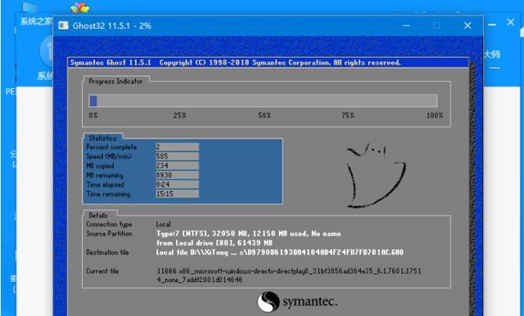Click the 'symantec.' wordmark text
The height and width of the screenshot is (316, 524).
tap(310, 302)
